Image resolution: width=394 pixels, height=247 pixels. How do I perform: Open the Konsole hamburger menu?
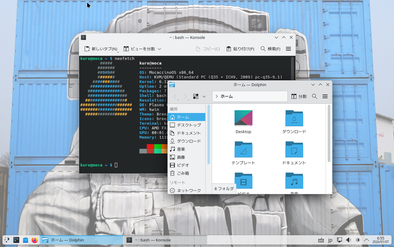click(x=289, y=49)
